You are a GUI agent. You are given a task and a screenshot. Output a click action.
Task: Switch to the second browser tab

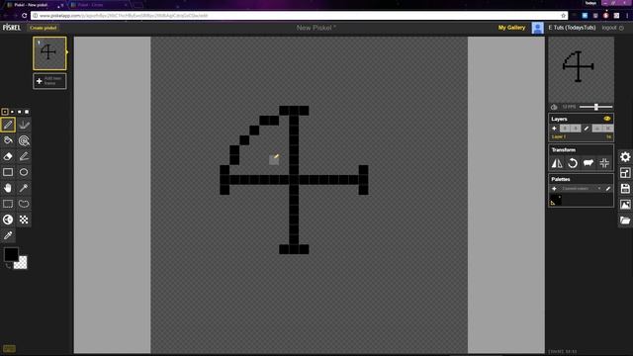99,5
